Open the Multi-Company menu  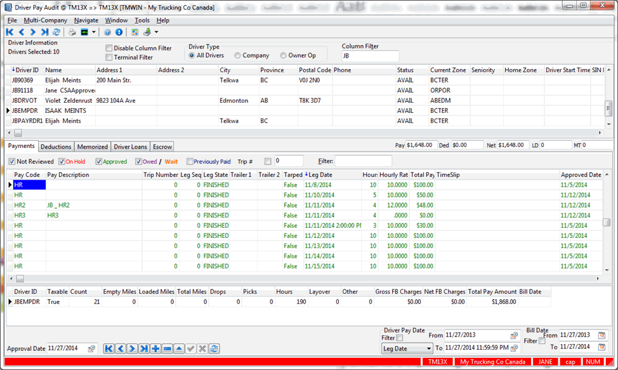tap(45, 20)
